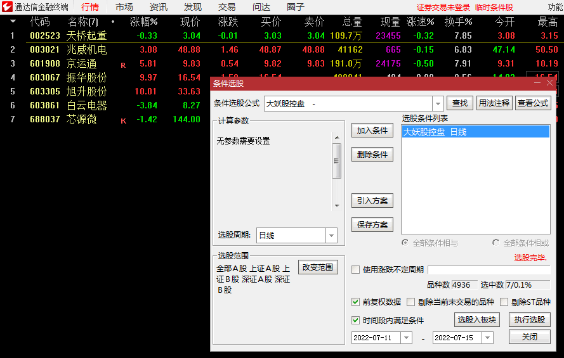Select 大妖股控盘 日线 in condition list
The height and width of the screenshot is (358, 564).
[476, 132]
